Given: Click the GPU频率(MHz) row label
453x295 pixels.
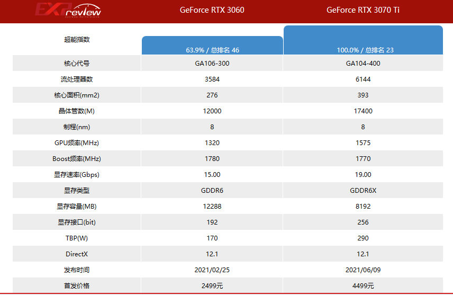Looking at the screenshot, I should click(x=77, y=143).
